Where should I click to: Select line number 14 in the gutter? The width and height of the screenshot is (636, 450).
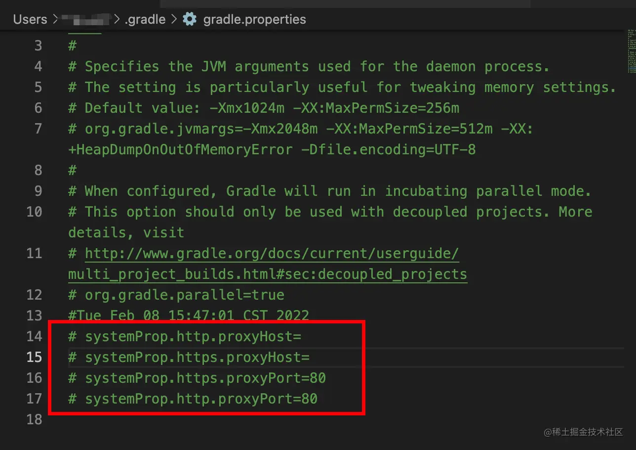pos(34,337)
